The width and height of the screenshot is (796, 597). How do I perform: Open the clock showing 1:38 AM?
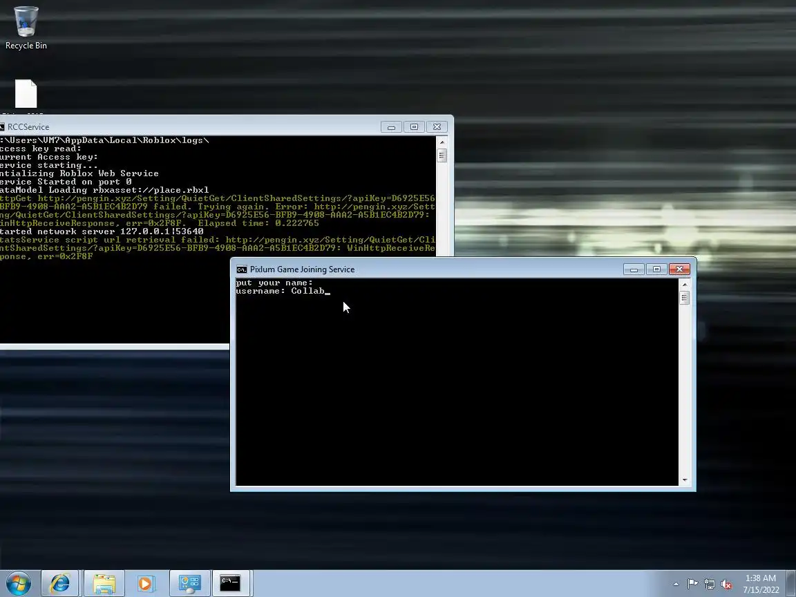761,578
